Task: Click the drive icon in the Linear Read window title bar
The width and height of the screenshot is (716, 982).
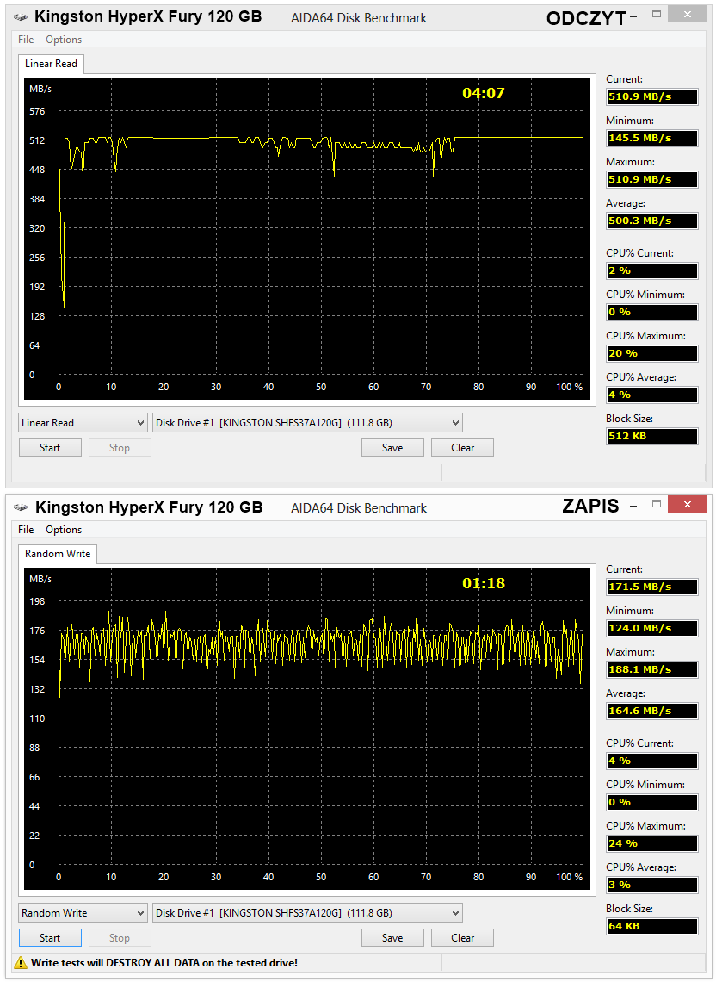Action: point(21,17)
